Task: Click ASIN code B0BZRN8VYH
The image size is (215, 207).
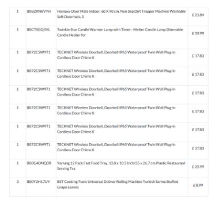Action: (x=39, y=11)
